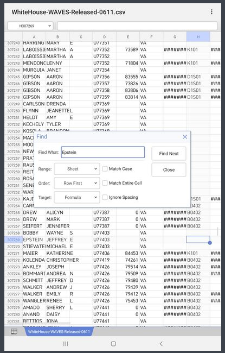Click the formula bar input

point(137,26)
